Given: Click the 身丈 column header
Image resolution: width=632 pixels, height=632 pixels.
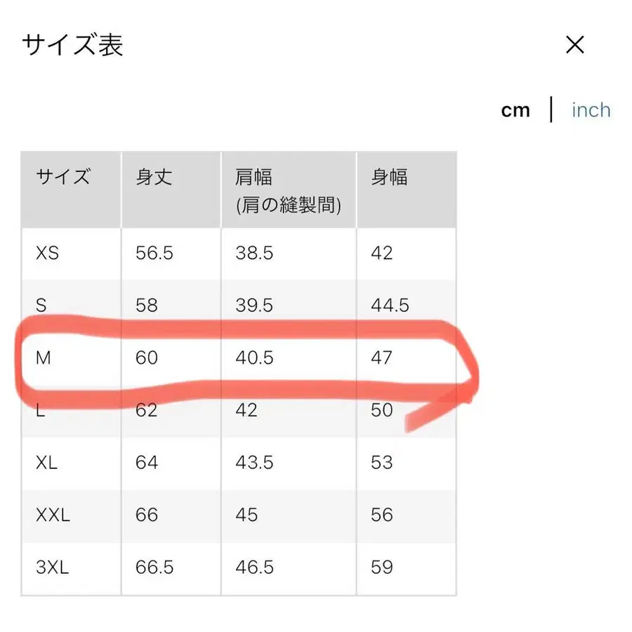Looking at the screenshot, I should coord(154,178).
